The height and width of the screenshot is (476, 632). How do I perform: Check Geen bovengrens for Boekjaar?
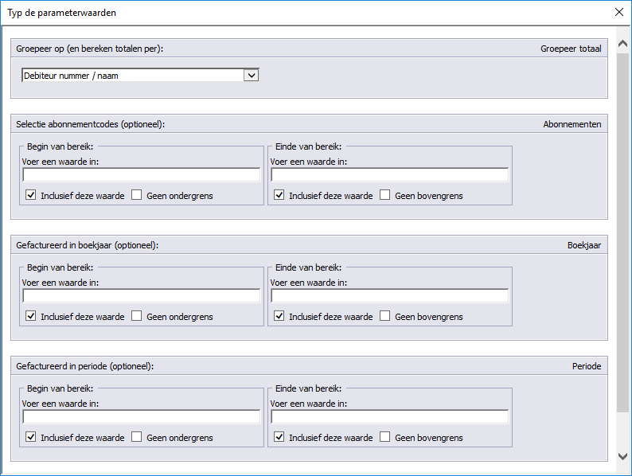coord(385,316)
